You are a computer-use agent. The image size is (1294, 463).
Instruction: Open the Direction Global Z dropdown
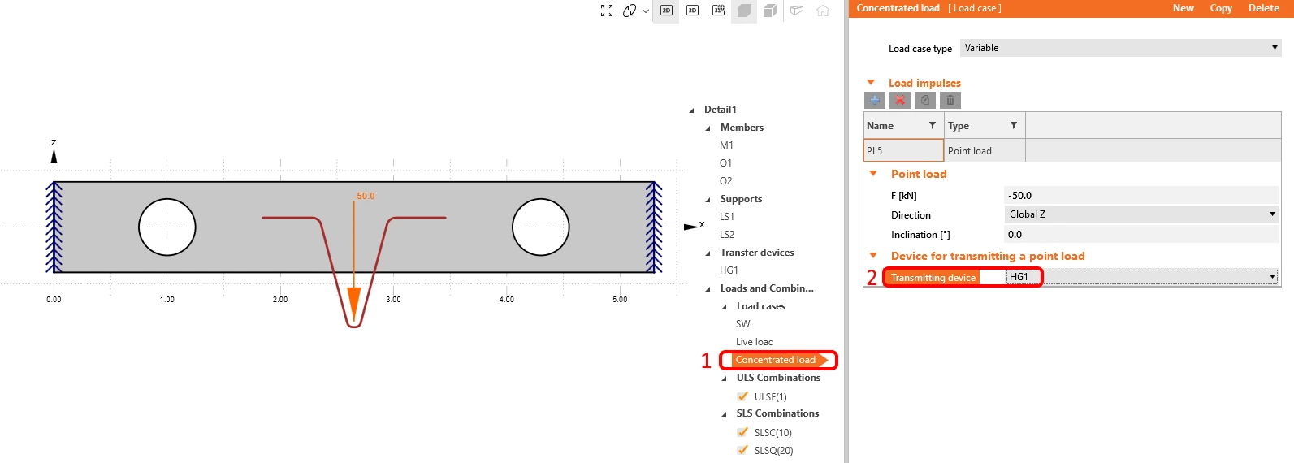tap(1141, 214)
